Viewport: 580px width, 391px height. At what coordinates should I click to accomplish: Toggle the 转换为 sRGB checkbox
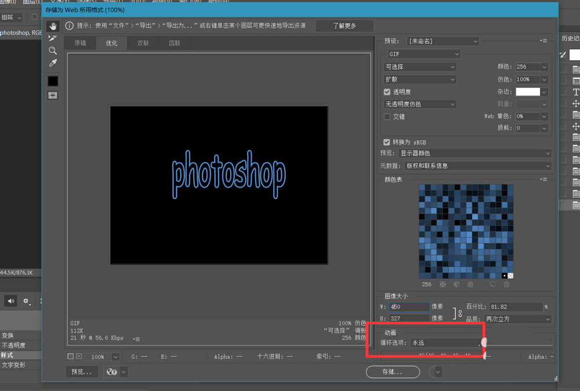387,142
